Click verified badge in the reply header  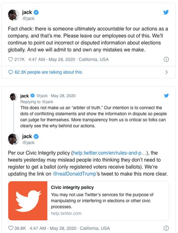coord(33,96)
